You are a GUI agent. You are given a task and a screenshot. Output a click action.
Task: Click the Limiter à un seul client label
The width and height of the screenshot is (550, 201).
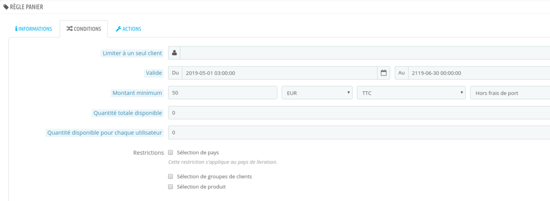coord(132,53)
